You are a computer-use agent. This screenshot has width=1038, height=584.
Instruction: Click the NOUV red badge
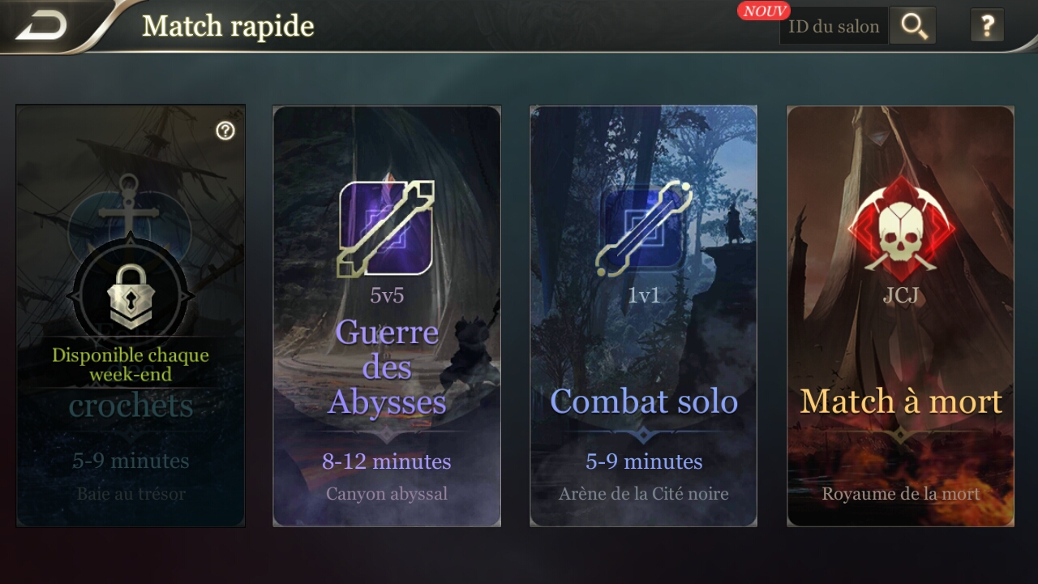[x=764, y=11]
